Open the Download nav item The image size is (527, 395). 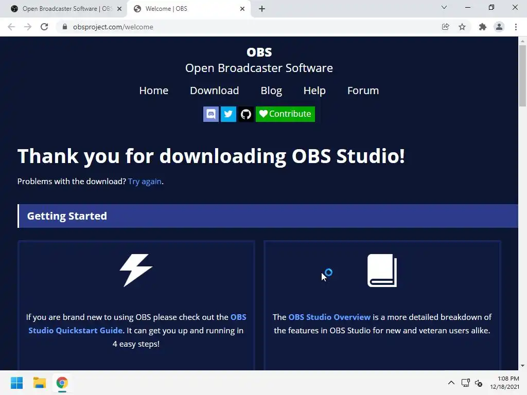[215, 91]
